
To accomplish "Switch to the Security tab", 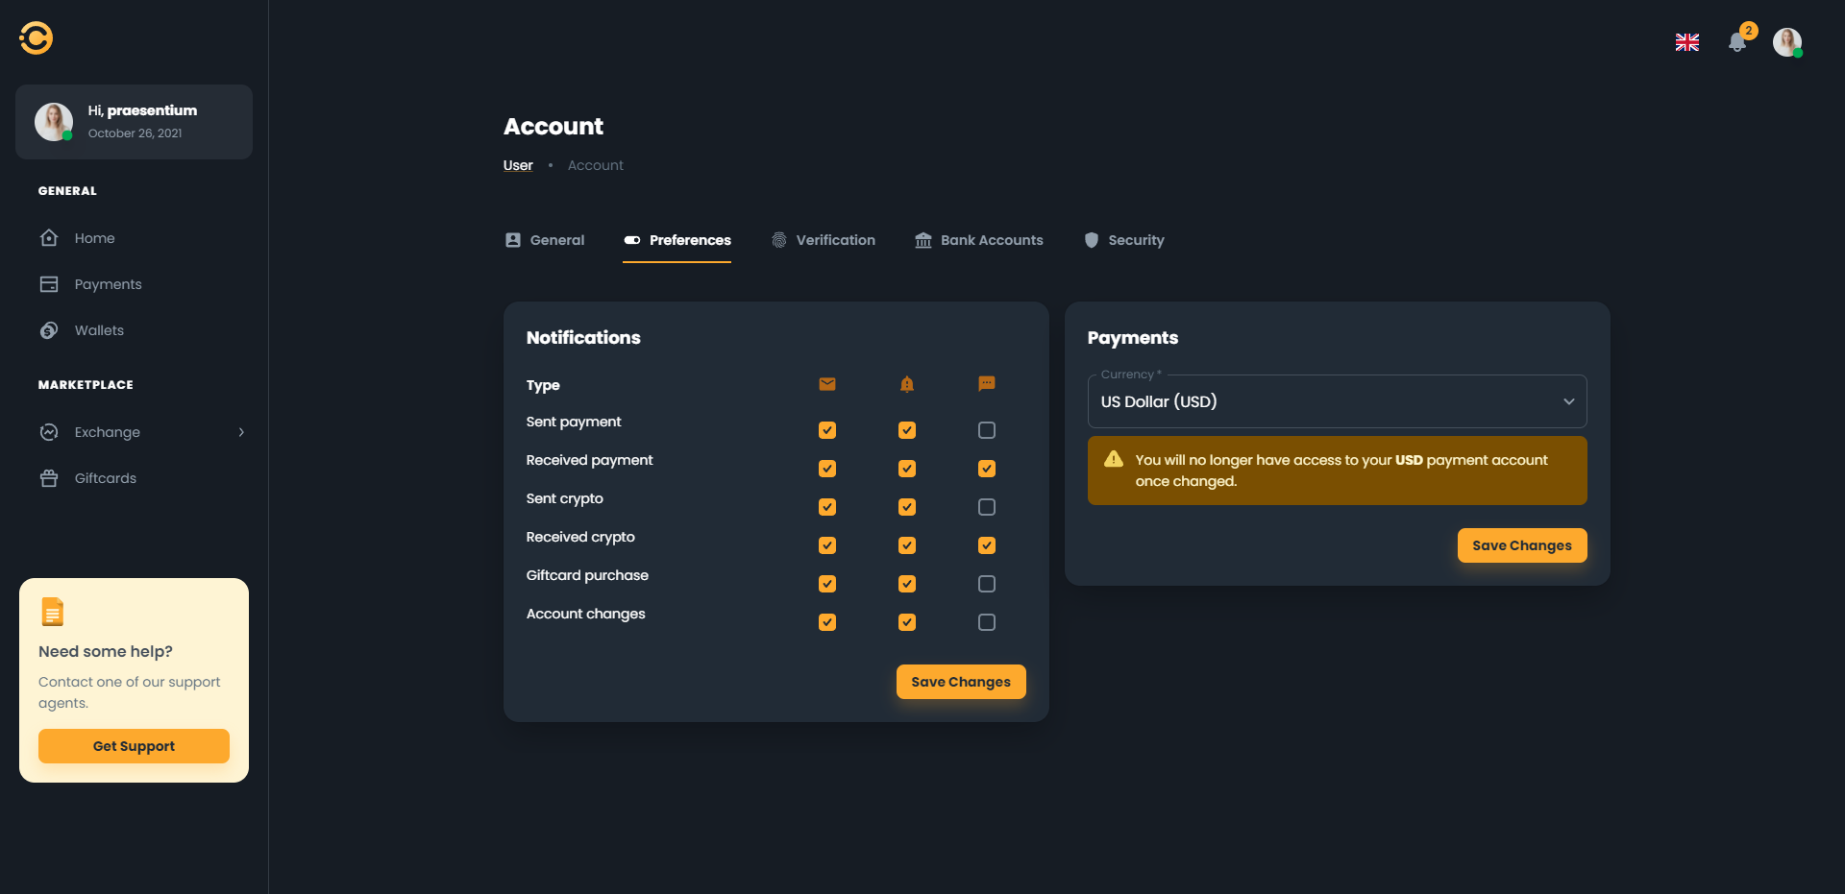I will pos(1124,240).
